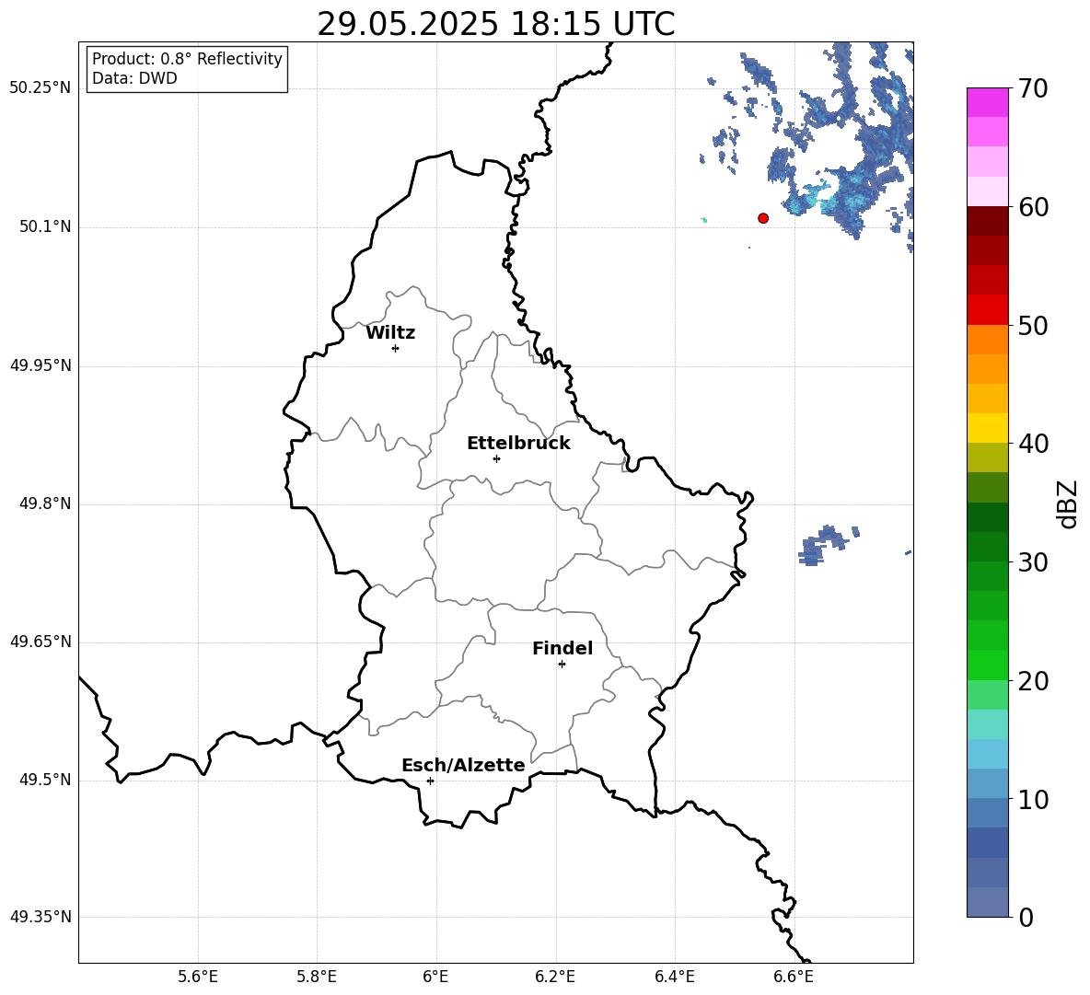
Task: Click the colorbar tick label 30
Action: (x=1033, y=562)
